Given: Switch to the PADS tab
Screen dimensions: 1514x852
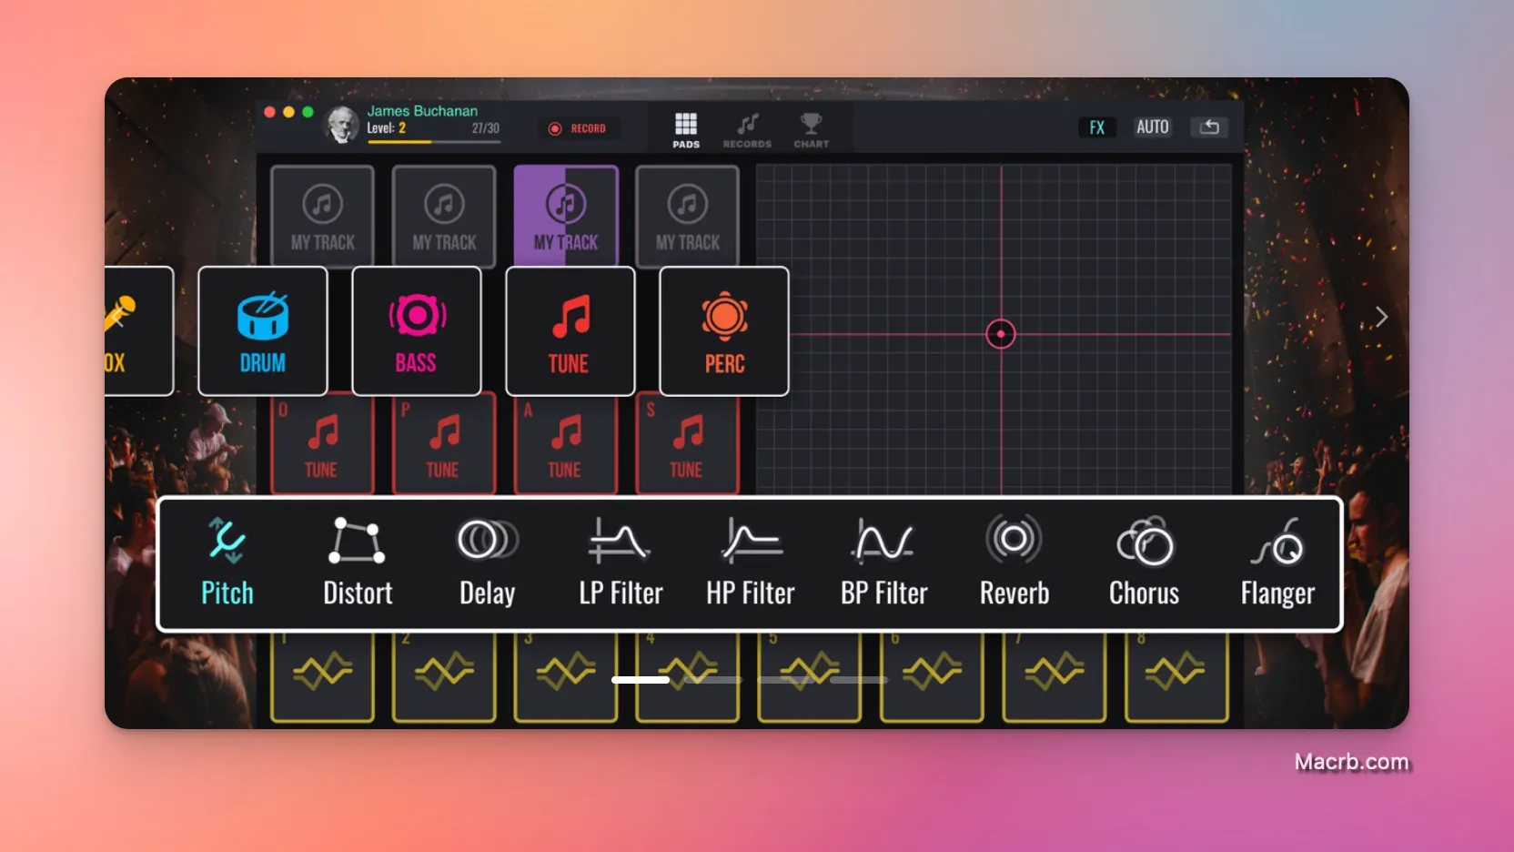Looking at the screenshot, I should [x=686, y=131].
